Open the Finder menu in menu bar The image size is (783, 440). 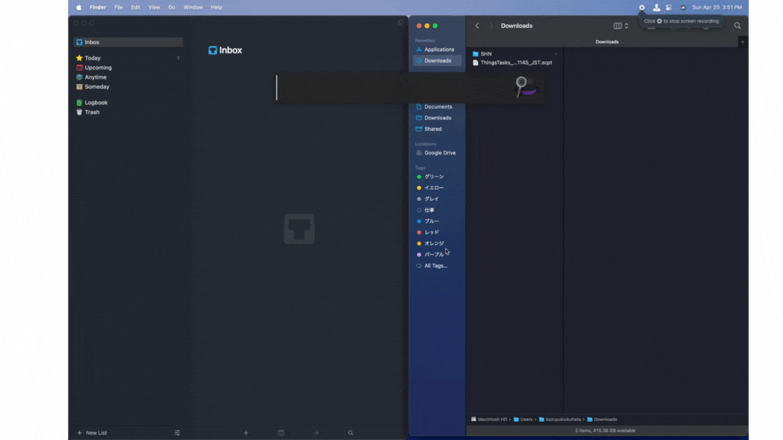pos(98,7)
